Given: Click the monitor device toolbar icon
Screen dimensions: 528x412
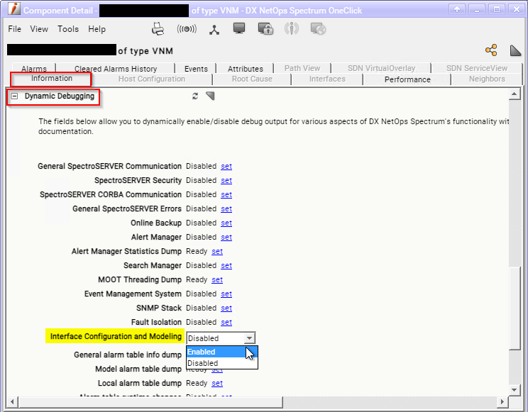Looking at the screenshot, I should 239,29.
